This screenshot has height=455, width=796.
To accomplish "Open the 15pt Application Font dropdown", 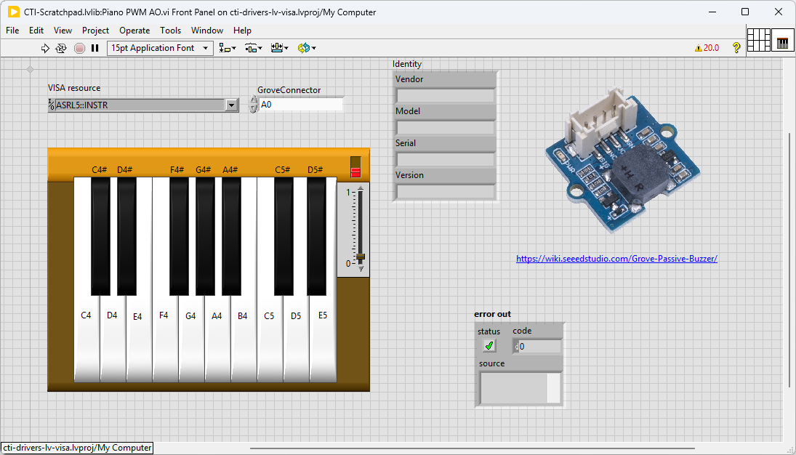I will [x=159, y=48].
